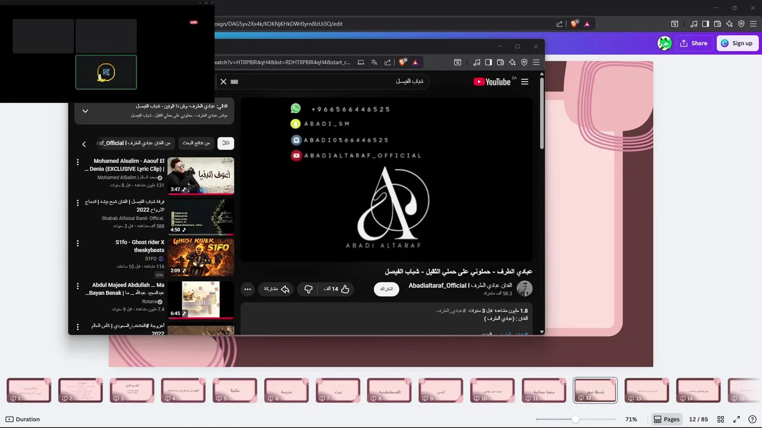
Task: Select the first selected white filter chip
Action: pos(226,143)
